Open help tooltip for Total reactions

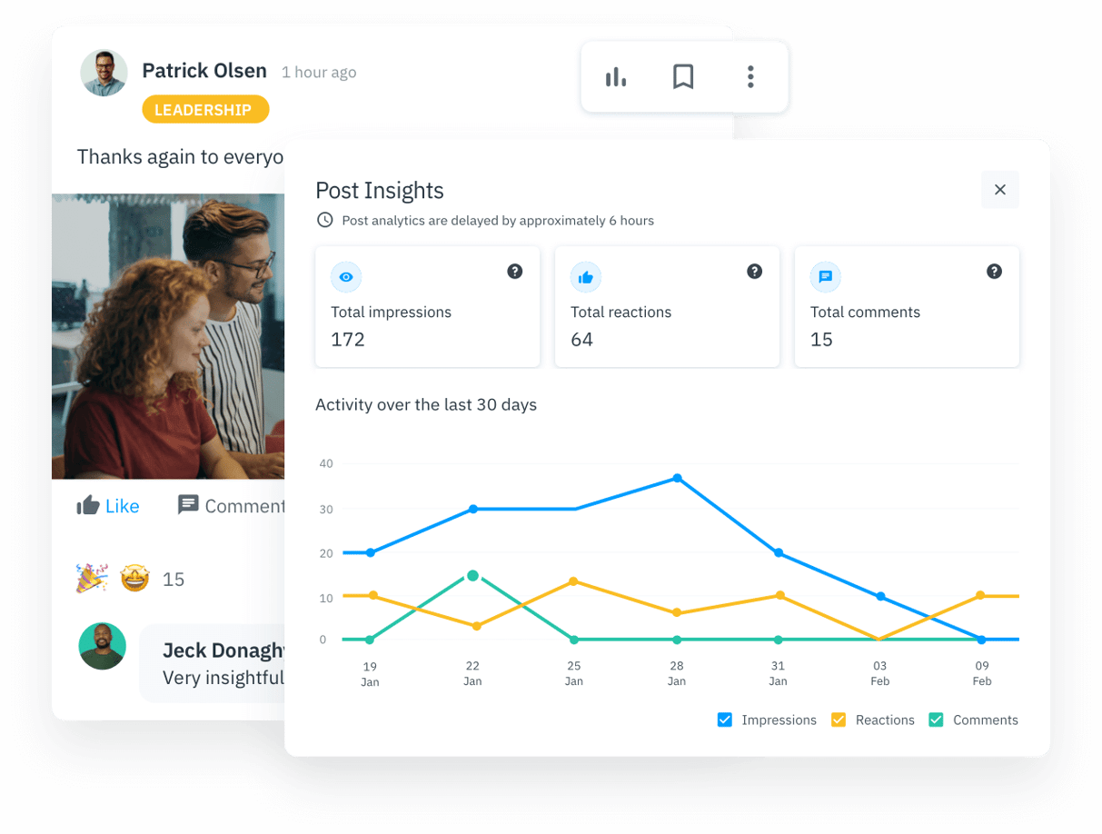(x=754, y=271)
